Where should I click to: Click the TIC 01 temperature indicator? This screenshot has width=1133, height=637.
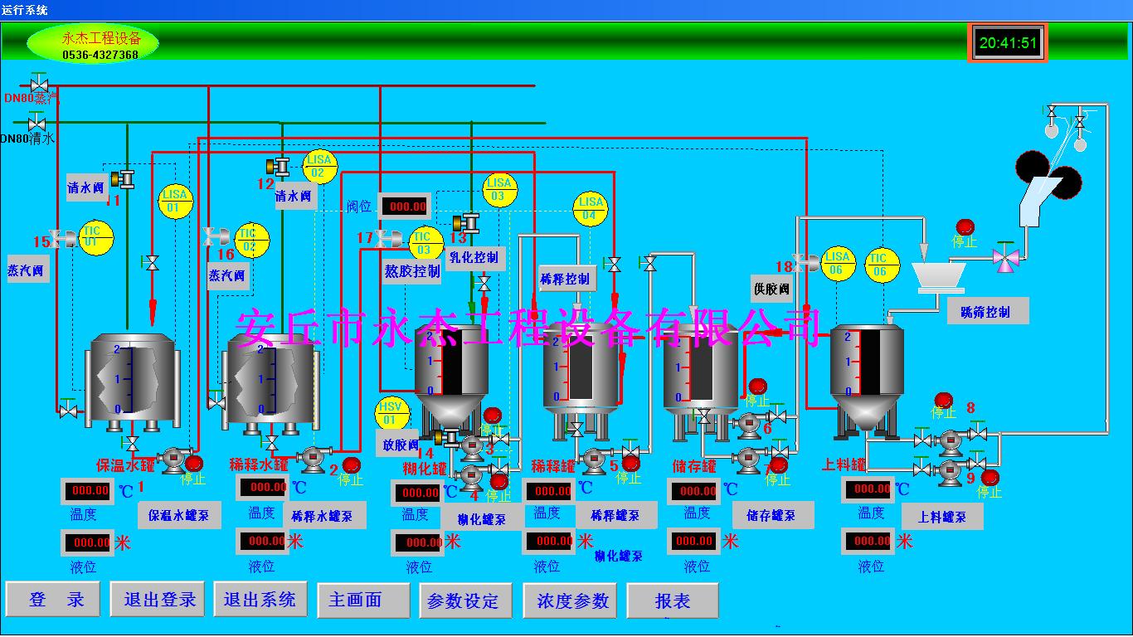pyautogui.click(x=95, y=238)
